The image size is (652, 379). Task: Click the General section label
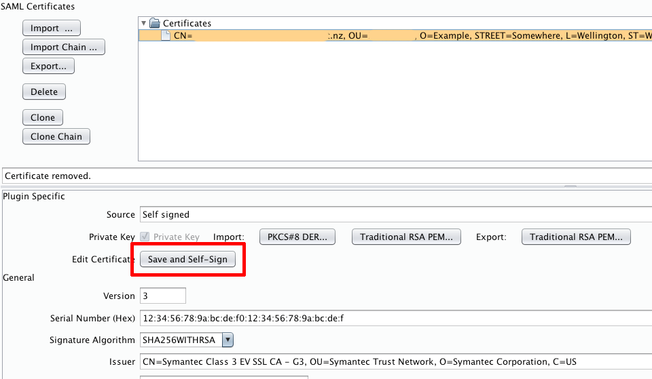[x=19, y=278]
